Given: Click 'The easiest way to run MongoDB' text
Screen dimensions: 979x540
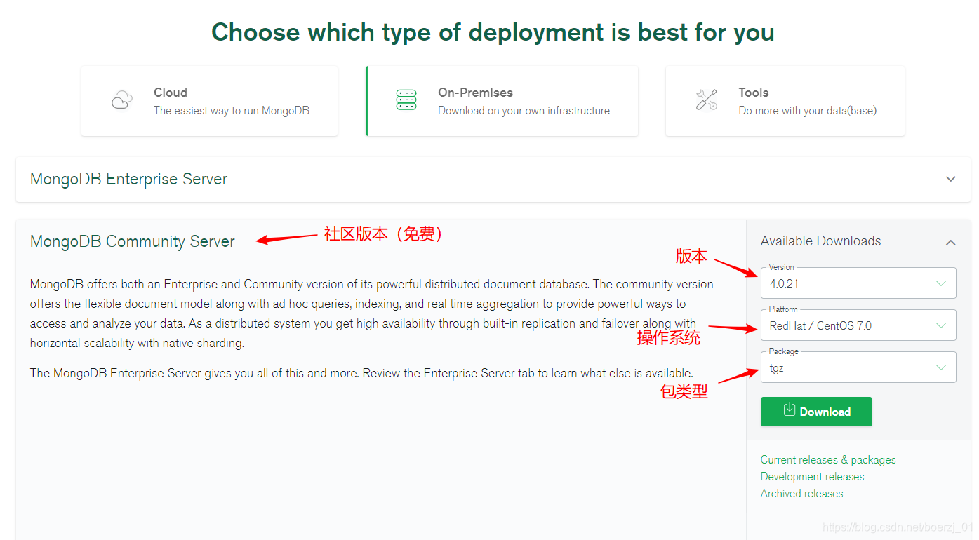Looking at the screenshot, I should 232,111.
